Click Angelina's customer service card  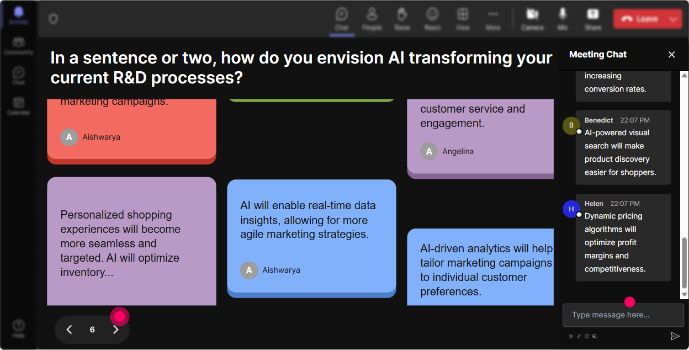(480, 138)
